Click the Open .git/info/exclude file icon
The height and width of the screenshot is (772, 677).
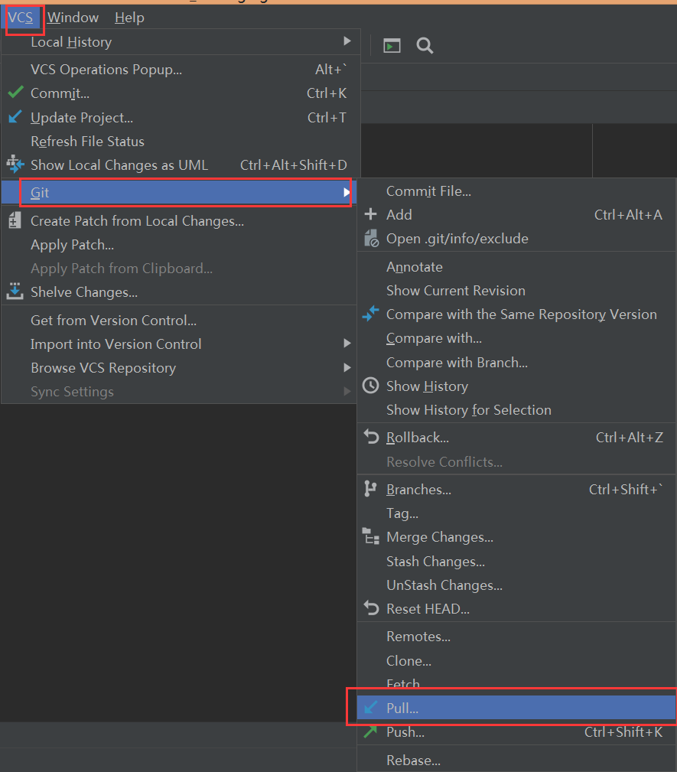371,238
